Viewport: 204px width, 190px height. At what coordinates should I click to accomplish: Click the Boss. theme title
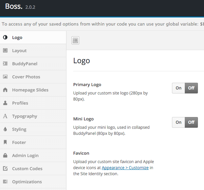click(14, 6)
